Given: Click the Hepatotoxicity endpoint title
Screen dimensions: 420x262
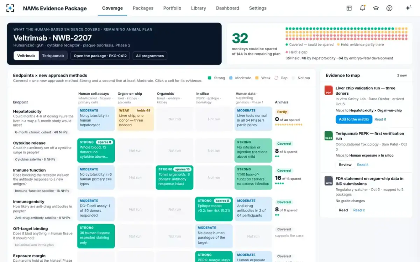Looking at the screenshot, I should coord(27,111).
